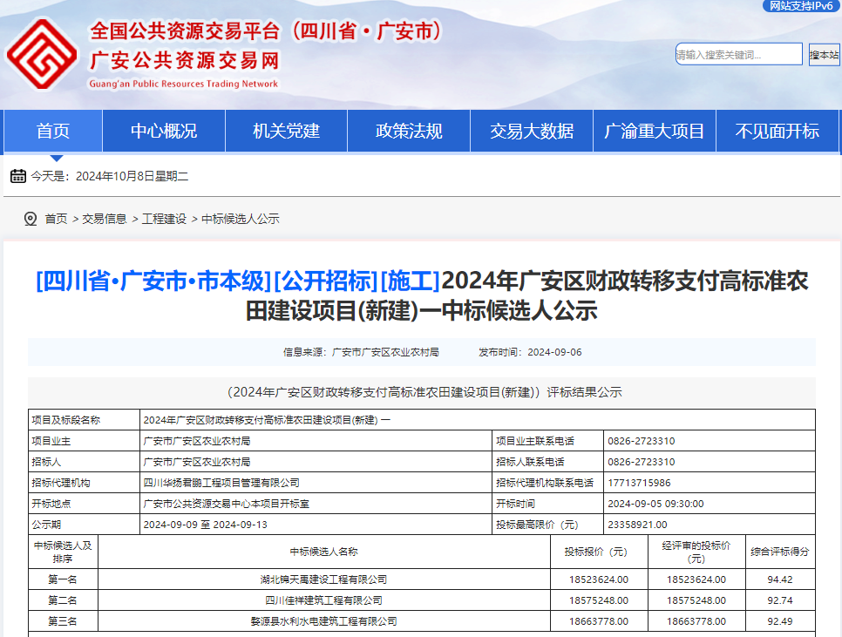The image size is (842, 637).
Task: Click the 首页 breadcrumb link
Action: [56, 219]
